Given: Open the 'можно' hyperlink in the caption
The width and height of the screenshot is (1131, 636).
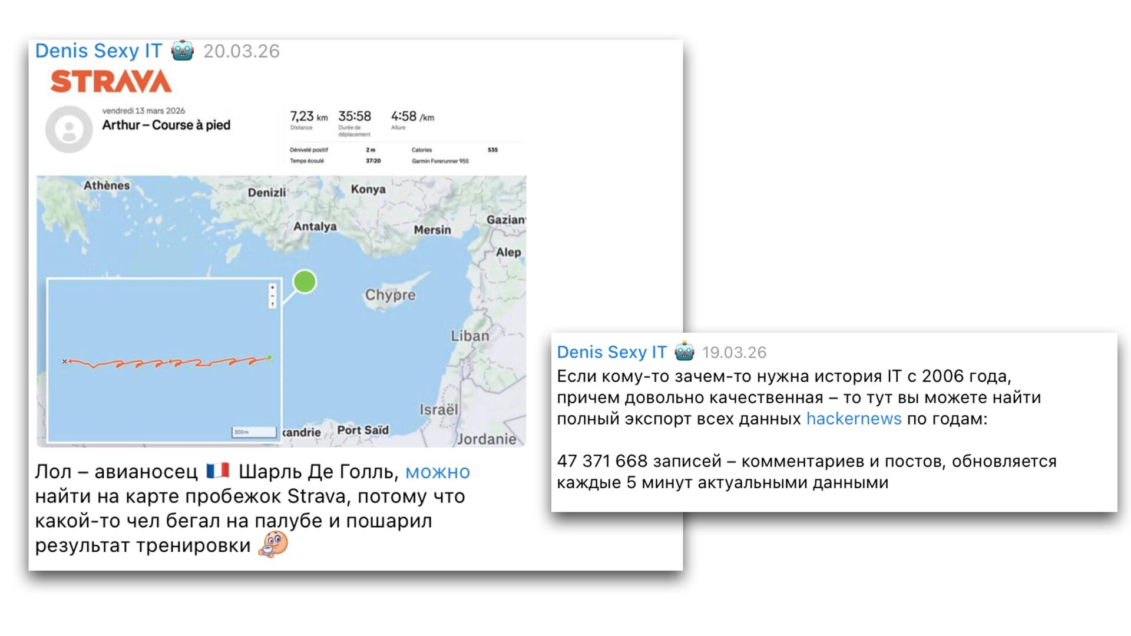Looking at the screenshot, I should [438, 472].
